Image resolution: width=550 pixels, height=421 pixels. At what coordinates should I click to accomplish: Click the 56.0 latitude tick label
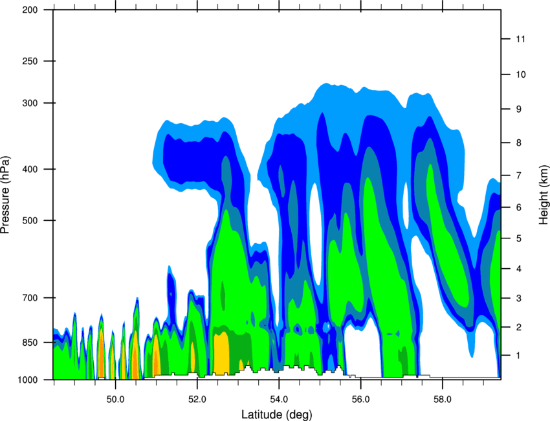click(x=360, y=400)
